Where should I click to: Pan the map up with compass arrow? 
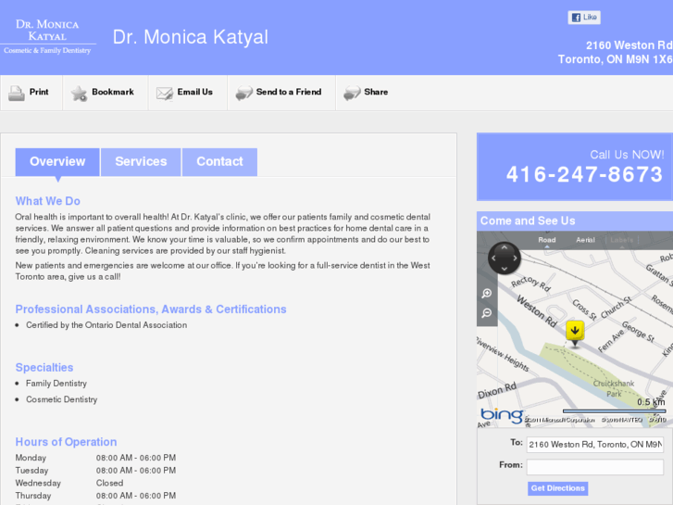pyautogui.click(x=505, y=247)
